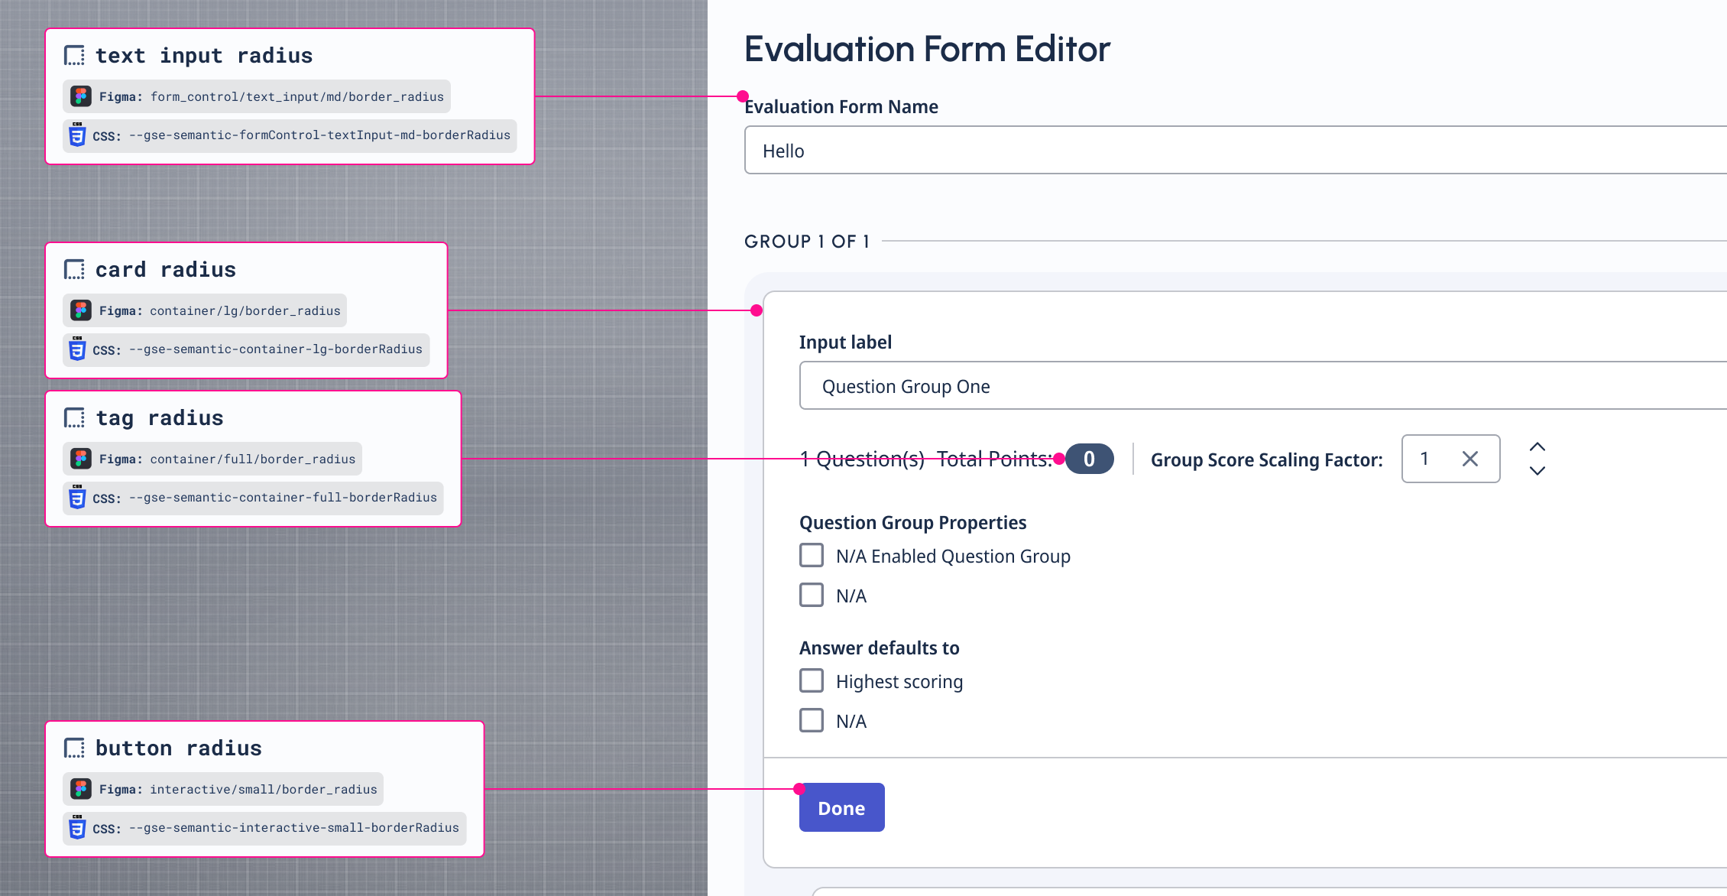Tick N/A under Question Group Properties
The width and height of the screenshot is (1727, 896).
point(812,596)
